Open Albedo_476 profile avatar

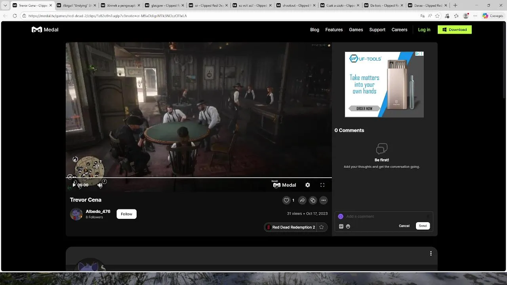(x=76, y=214)
